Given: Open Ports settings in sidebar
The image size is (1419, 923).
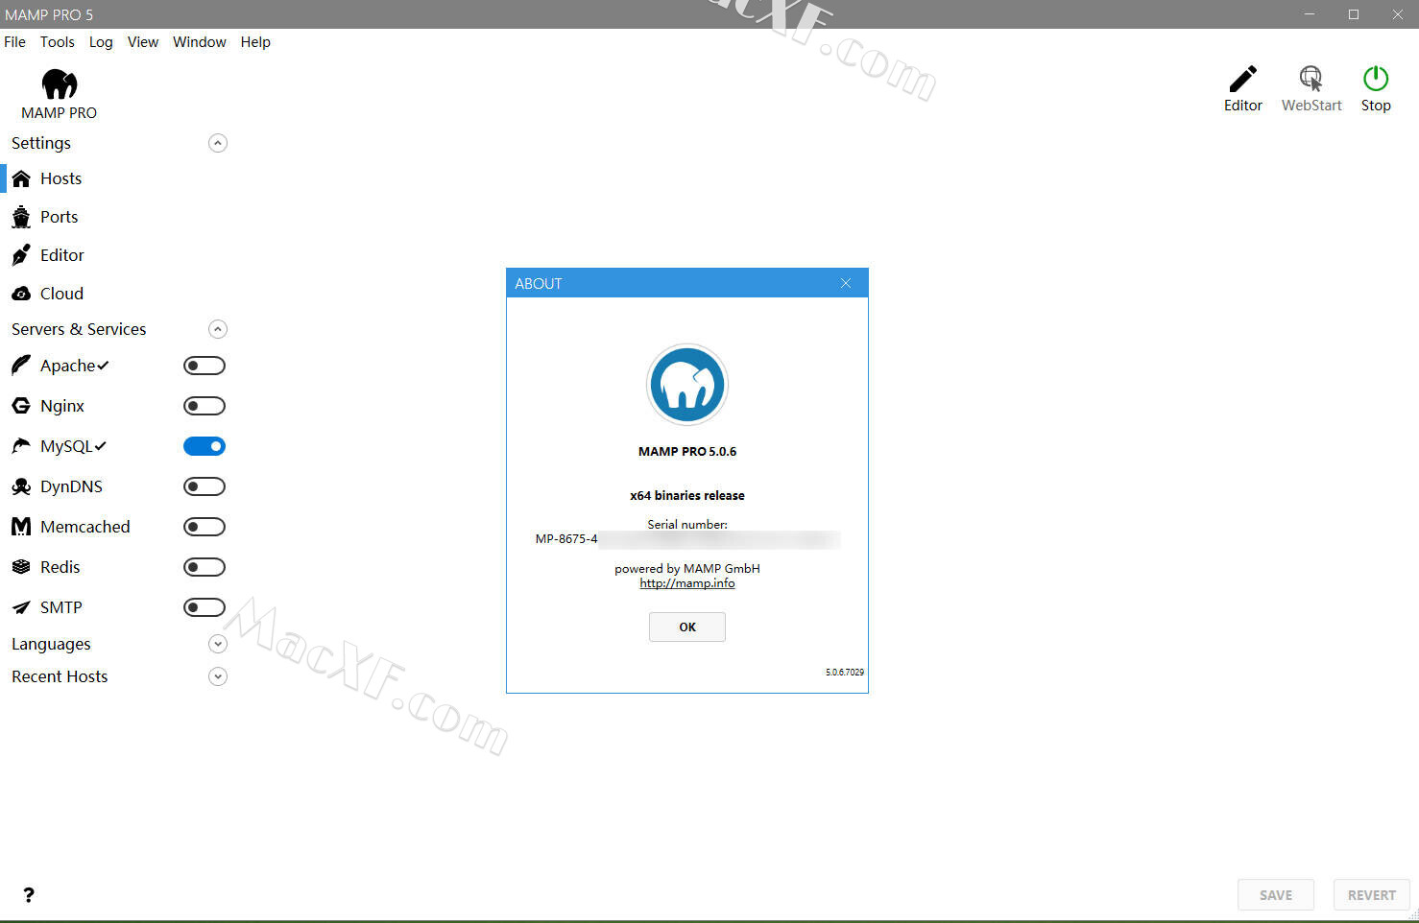Looking at the screenshot, I should coord(59,217).
